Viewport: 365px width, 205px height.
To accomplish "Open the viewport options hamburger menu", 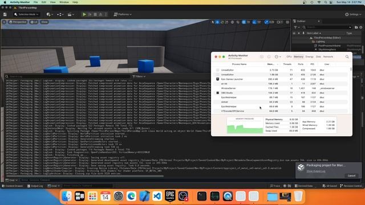I will coord(4,22).
